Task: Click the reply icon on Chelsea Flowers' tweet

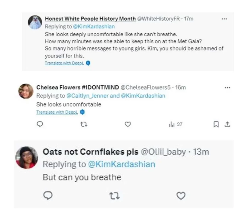Action: point(40,124)
